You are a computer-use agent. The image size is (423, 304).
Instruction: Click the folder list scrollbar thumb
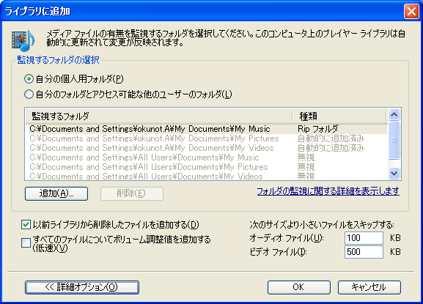point(394,140)
